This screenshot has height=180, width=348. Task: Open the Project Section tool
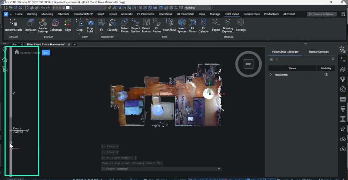tap(135, 26)
